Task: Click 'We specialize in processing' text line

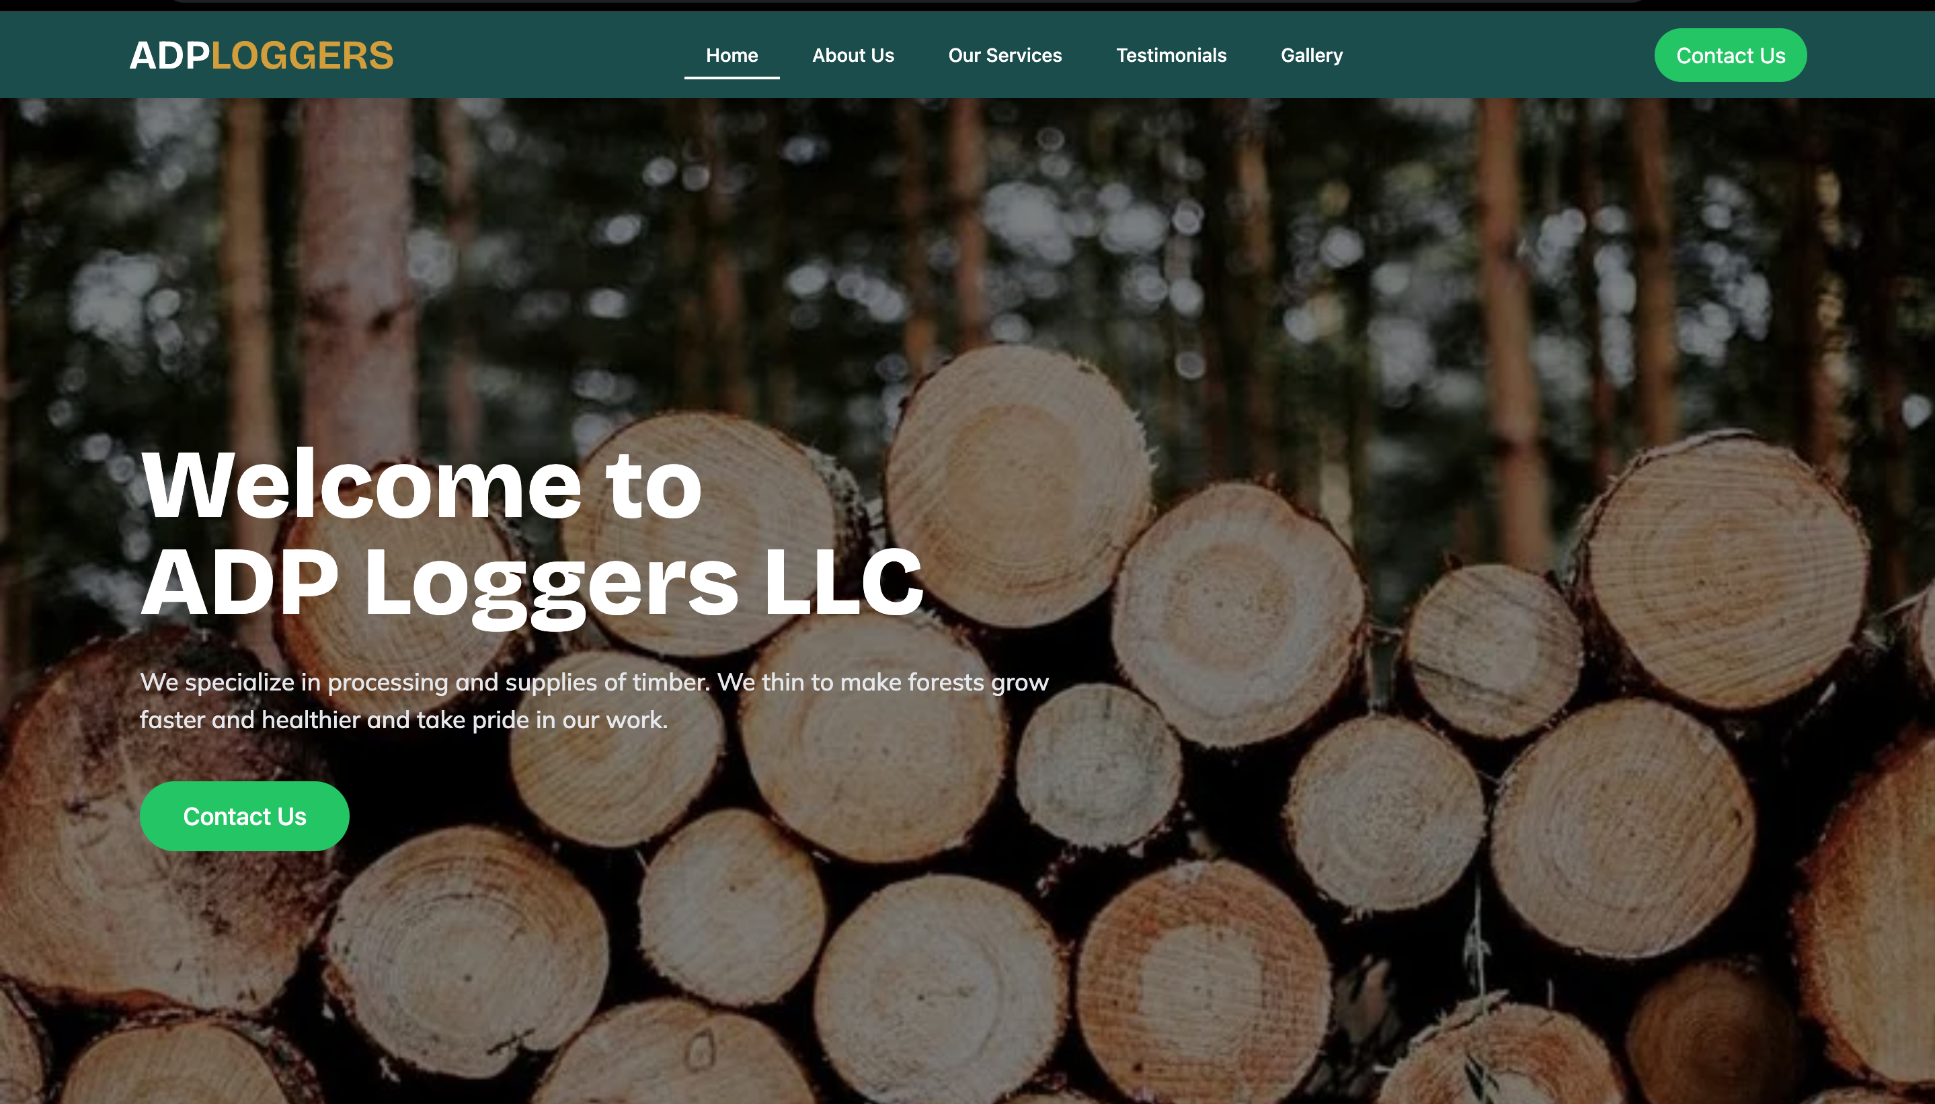Action: [594, 682]
